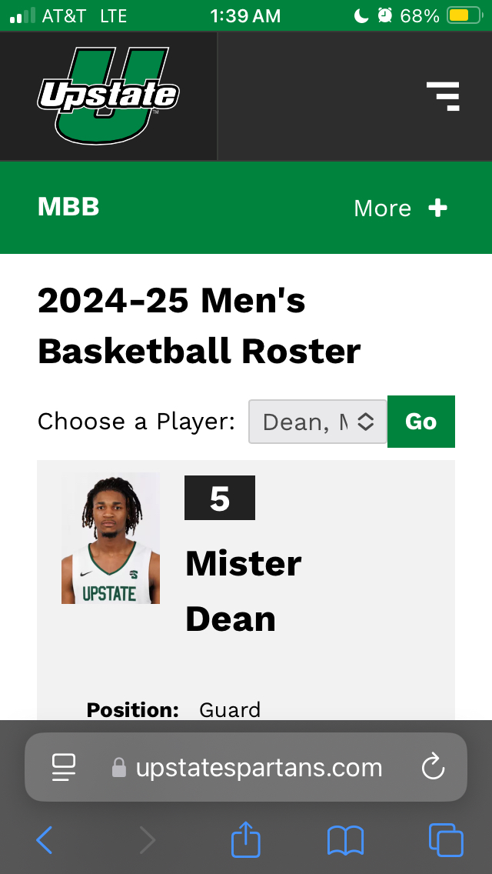Expand the More plus menu
The image size is (492, 874).
(x=401, y=208)
